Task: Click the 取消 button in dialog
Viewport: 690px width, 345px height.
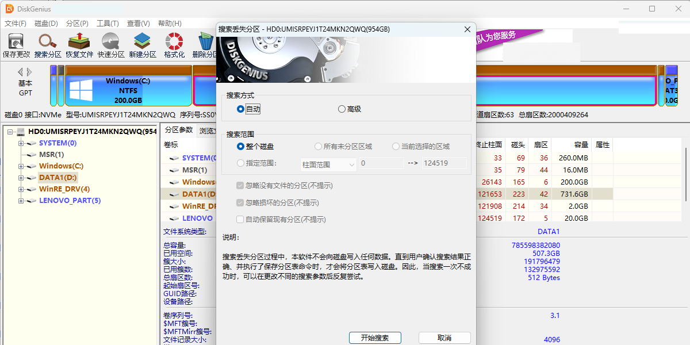Action: pos(444,338)
